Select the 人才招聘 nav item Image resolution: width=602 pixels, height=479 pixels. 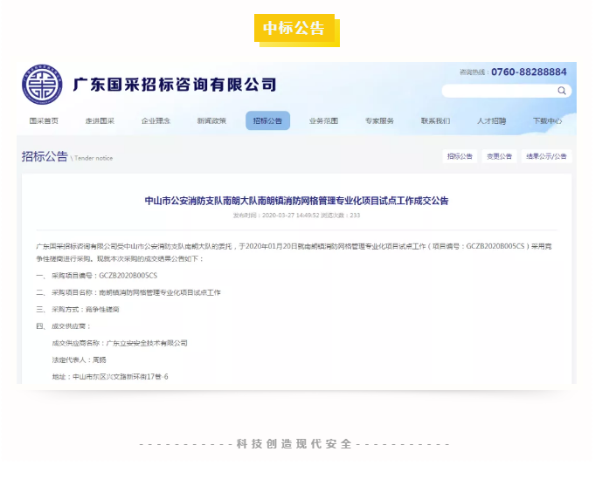(x=491, y=121)
